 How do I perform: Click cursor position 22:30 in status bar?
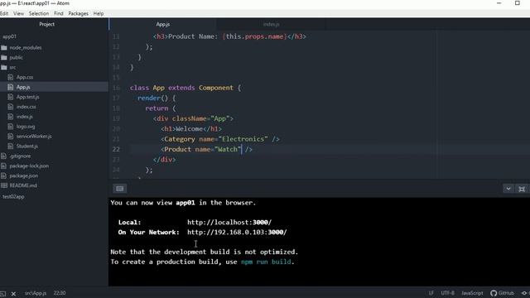(60, 293)
